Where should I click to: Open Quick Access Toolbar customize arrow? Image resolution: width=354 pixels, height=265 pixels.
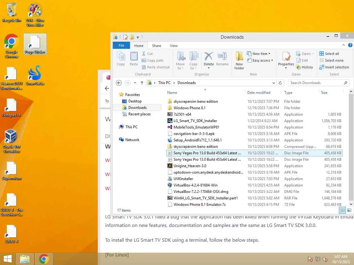coord(138,37)
